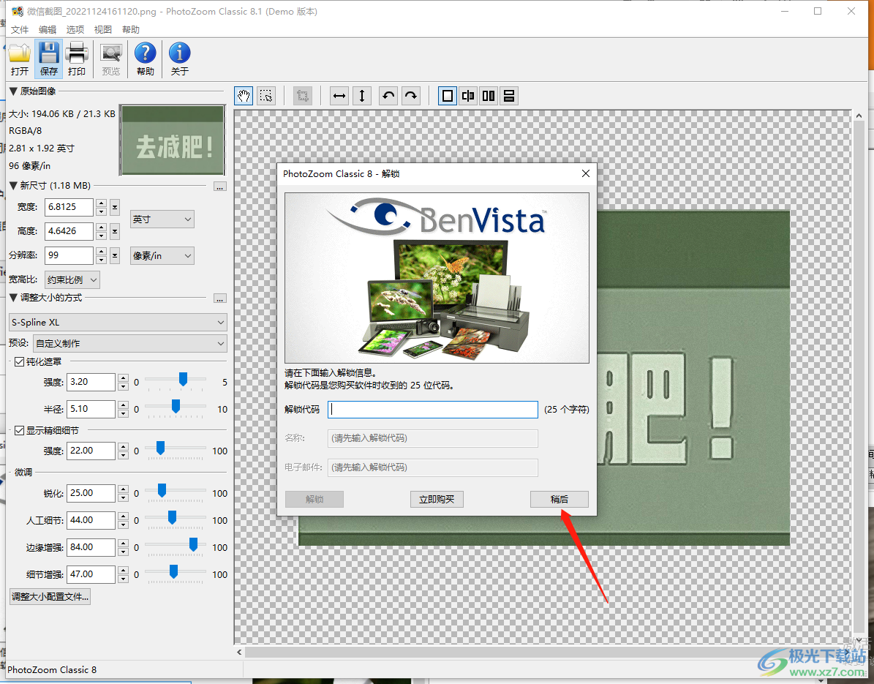Click the ellipsis button beside 新尺寸
This screenshot has width=874, height=684.
(219, 187)
